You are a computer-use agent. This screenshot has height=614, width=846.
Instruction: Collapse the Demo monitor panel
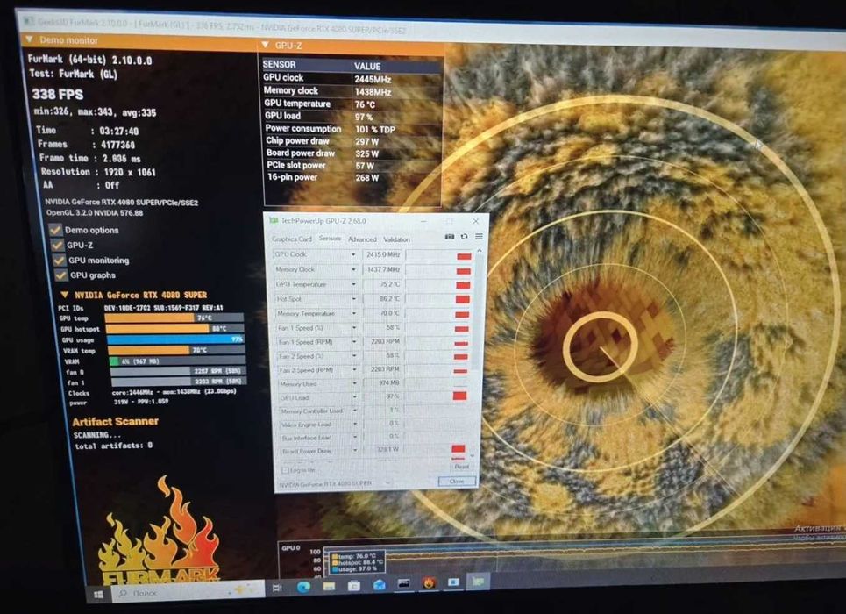point(29,39)
